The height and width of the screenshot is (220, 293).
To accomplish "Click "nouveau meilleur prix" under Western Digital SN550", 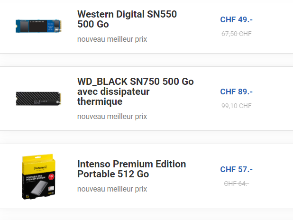I will click(x=112, y=39).
